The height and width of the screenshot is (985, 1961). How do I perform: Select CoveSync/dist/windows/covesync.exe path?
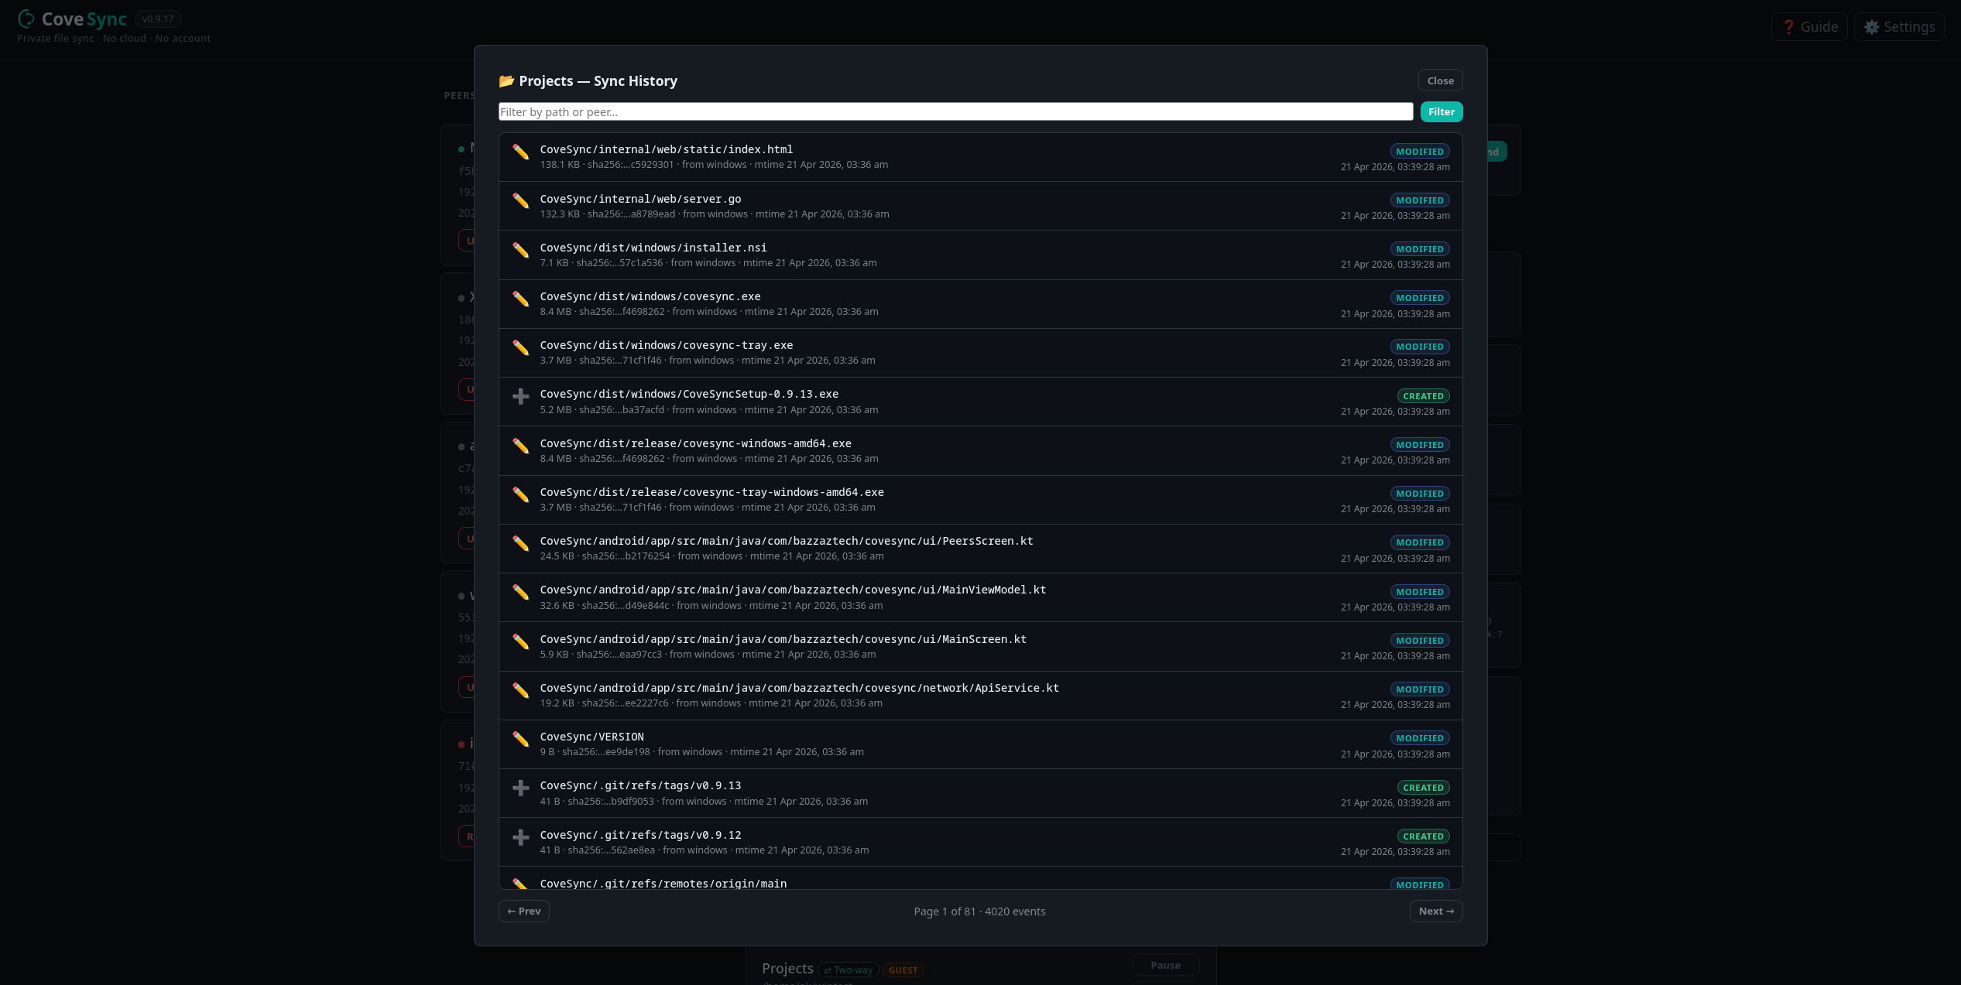pyautogui.click(x=650, y=296)
